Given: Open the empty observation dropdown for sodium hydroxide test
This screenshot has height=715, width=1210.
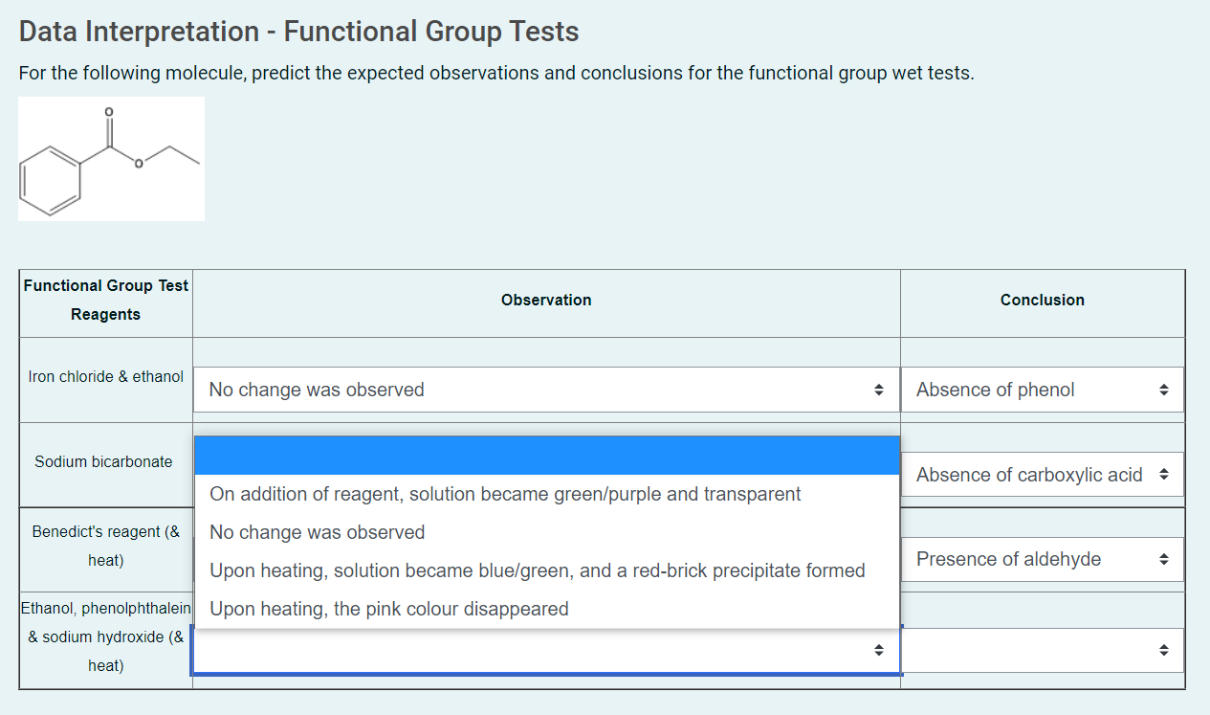Looking at the screenshot, I should tap(545, 649).
